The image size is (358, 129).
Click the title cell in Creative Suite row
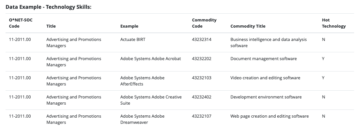[x=74, y=100]
